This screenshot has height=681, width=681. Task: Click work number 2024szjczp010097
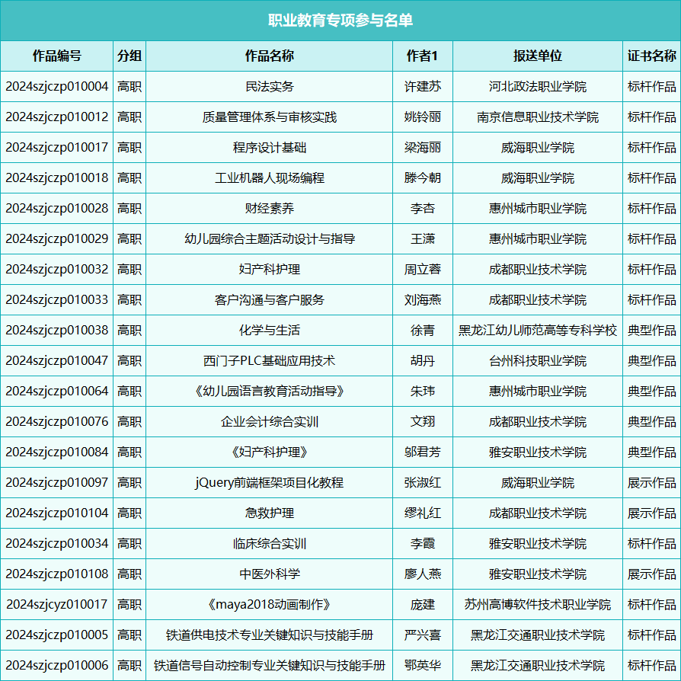click(x=57, y=482)
